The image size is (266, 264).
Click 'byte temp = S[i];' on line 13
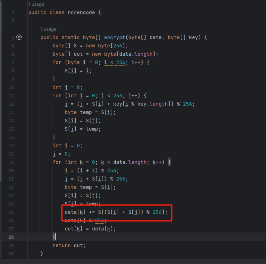click(x=90, y=112)
